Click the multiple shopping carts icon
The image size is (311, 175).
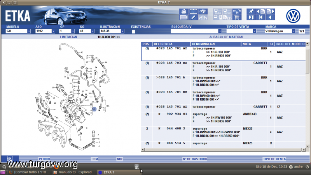tap(237, 11)
